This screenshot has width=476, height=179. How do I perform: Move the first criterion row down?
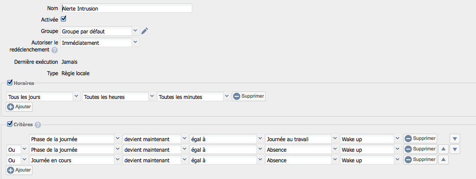(455, 139)
